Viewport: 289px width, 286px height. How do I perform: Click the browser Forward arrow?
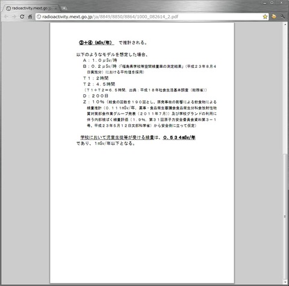(x=14, y=17)
